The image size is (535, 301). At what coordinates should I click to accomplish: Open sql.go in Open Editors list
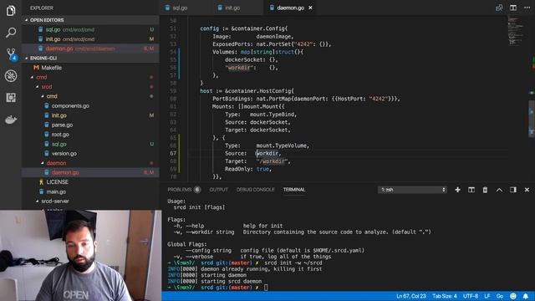pyautogui.click(x=90, y=30)
